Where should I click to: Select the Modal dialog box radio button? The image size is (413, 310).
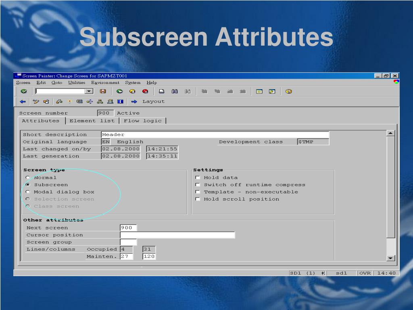[x=28, y=192]
